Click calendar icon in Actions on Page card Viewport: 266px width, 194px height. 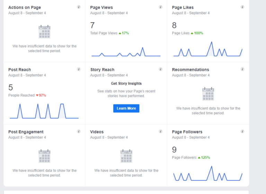(x=44, y=32)
